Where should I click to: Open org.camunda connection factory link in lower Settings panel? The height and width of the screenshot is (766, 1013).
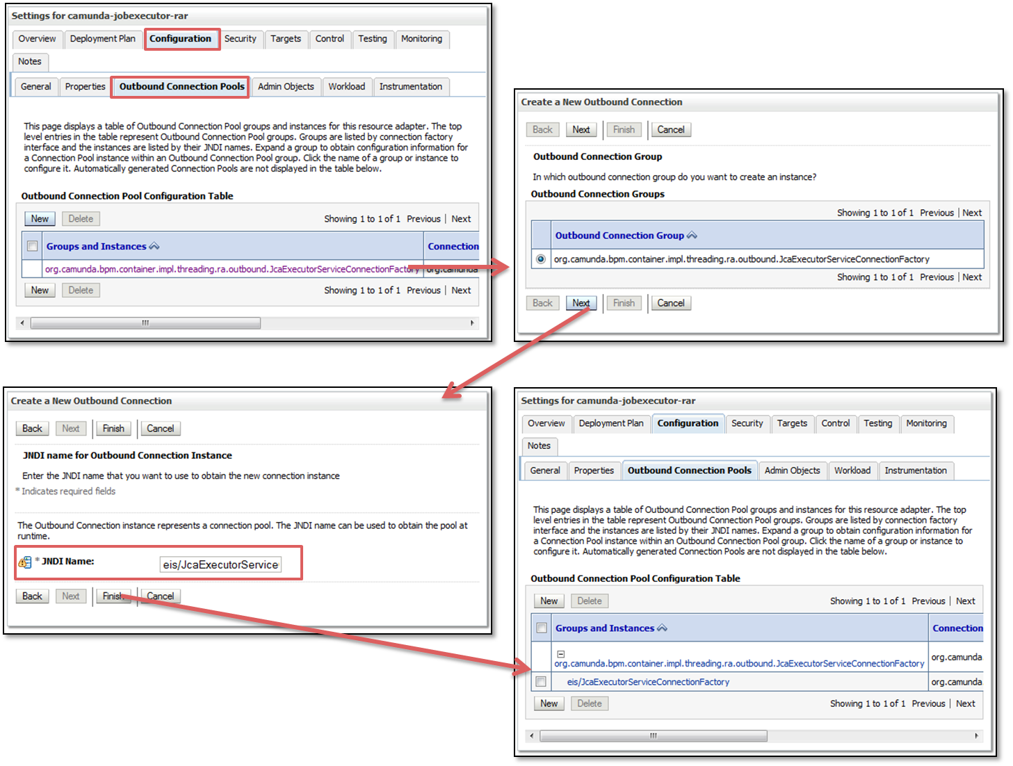pyautogui.click(x=739, y=664)
